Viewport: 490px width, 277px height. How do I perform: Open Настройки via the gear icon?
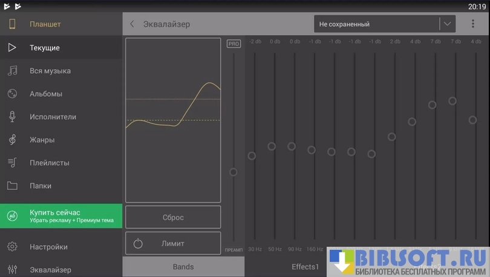coord(12,247)
